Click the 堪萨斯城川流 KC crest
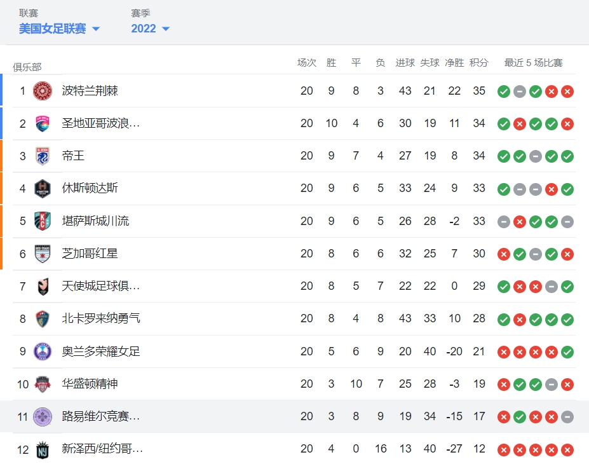The image size is (589, 464). pos(43,221)
